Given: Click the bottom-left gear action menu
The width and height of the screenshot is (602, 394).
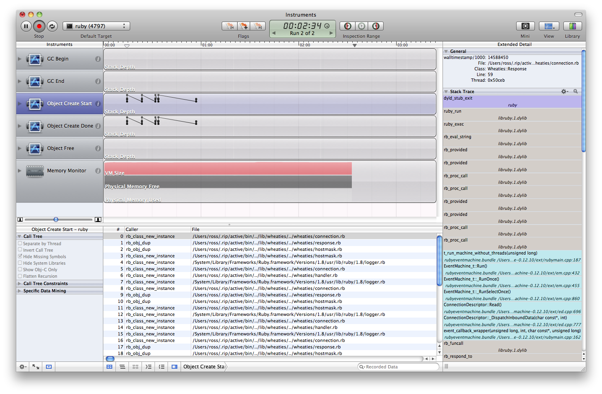Looking at the screenshot, I should [x=23, y=367].
